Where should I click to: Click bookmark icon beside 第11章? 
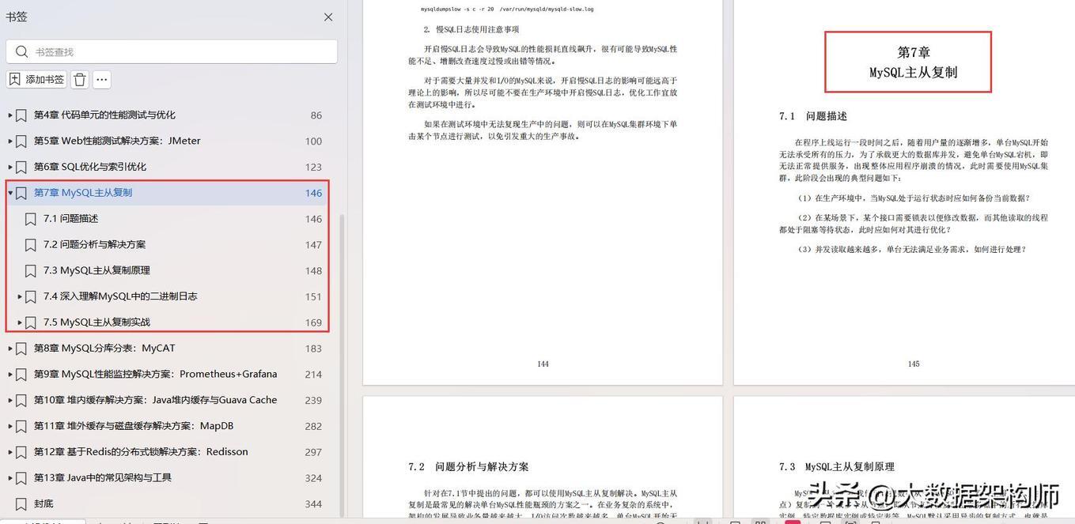click(x=21, y=426)
